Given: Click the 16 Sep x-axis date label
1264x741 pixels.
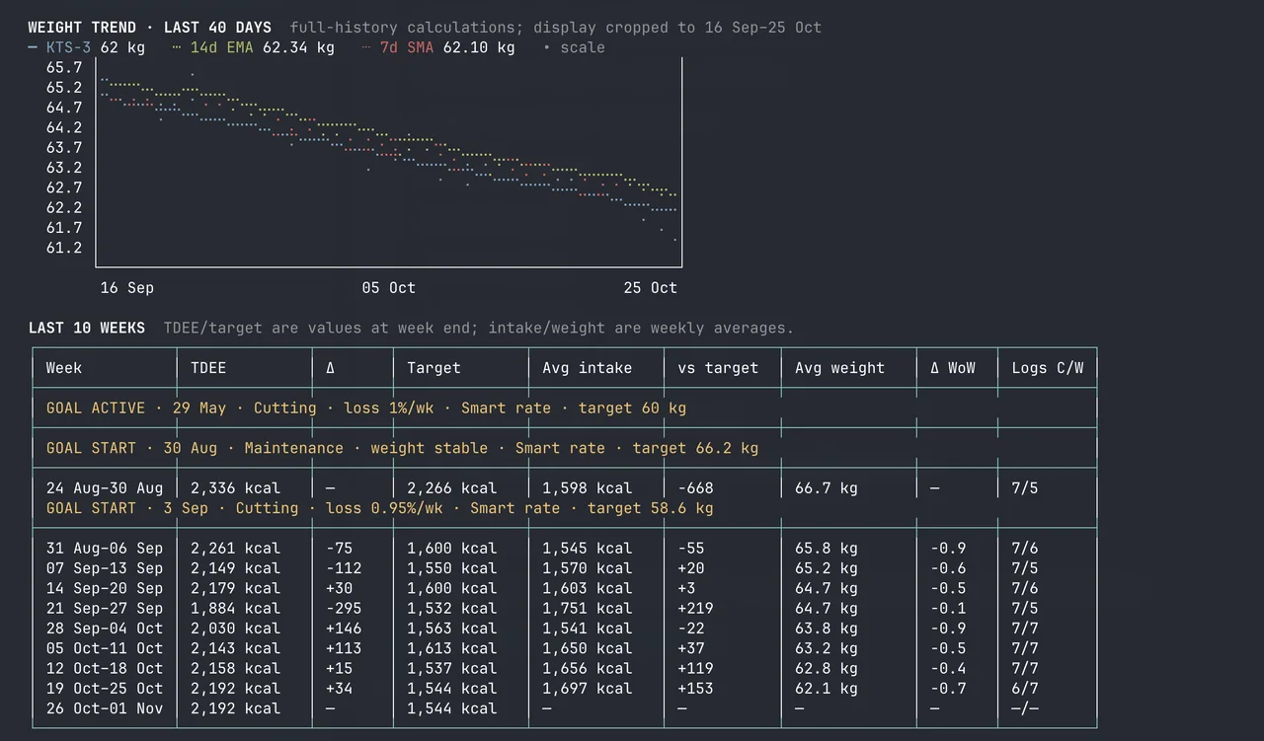Looking at the screenshot, I should [x=127, y=288].
